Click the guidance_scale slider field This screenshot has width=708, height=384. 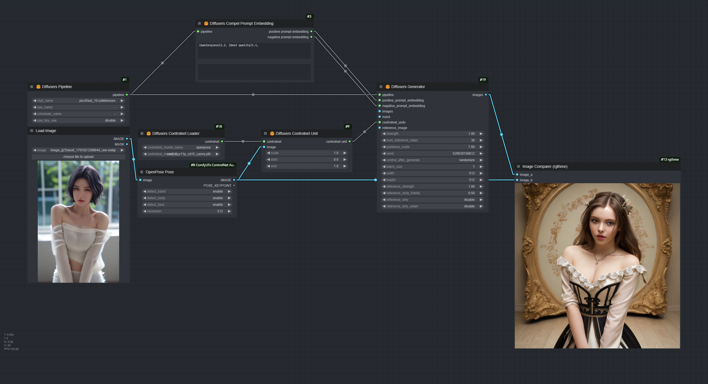click(432, 147)
